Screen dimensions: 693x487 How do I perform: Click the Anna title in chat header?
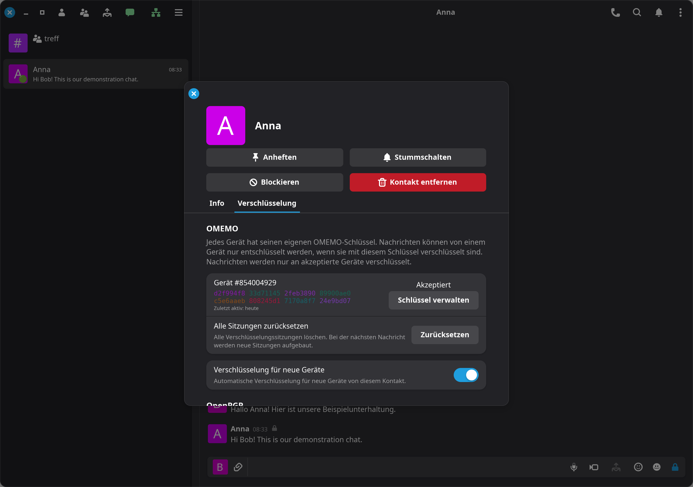pyautogui.click(x=446, y=12)
